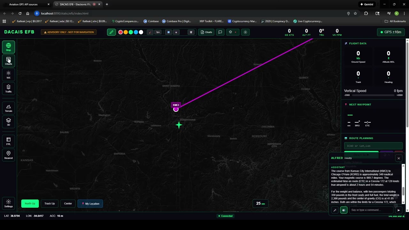Click the blue redo drawing icon
The image size is (409, 230).
pos(169,32)
